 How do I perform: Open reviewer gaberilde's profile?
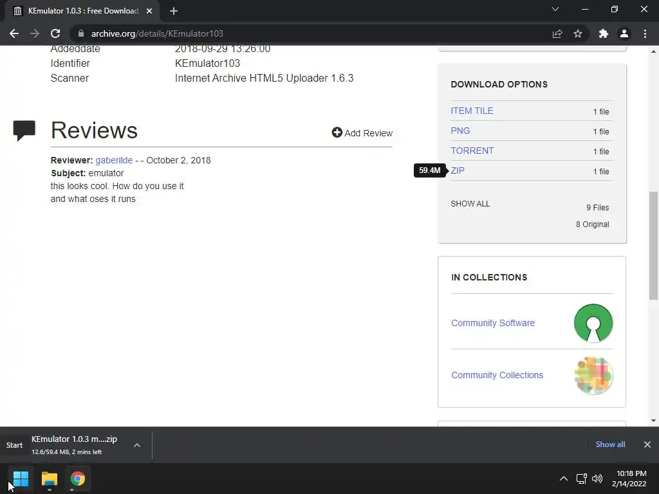114,160
